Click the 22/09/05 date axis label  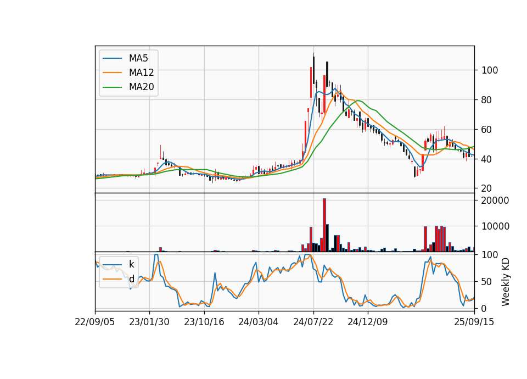(x=95, y=322)
